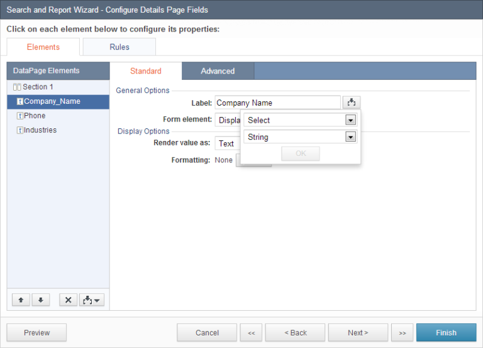Click the Phone field type icon

pyautogui.click(x=19, y=116)
